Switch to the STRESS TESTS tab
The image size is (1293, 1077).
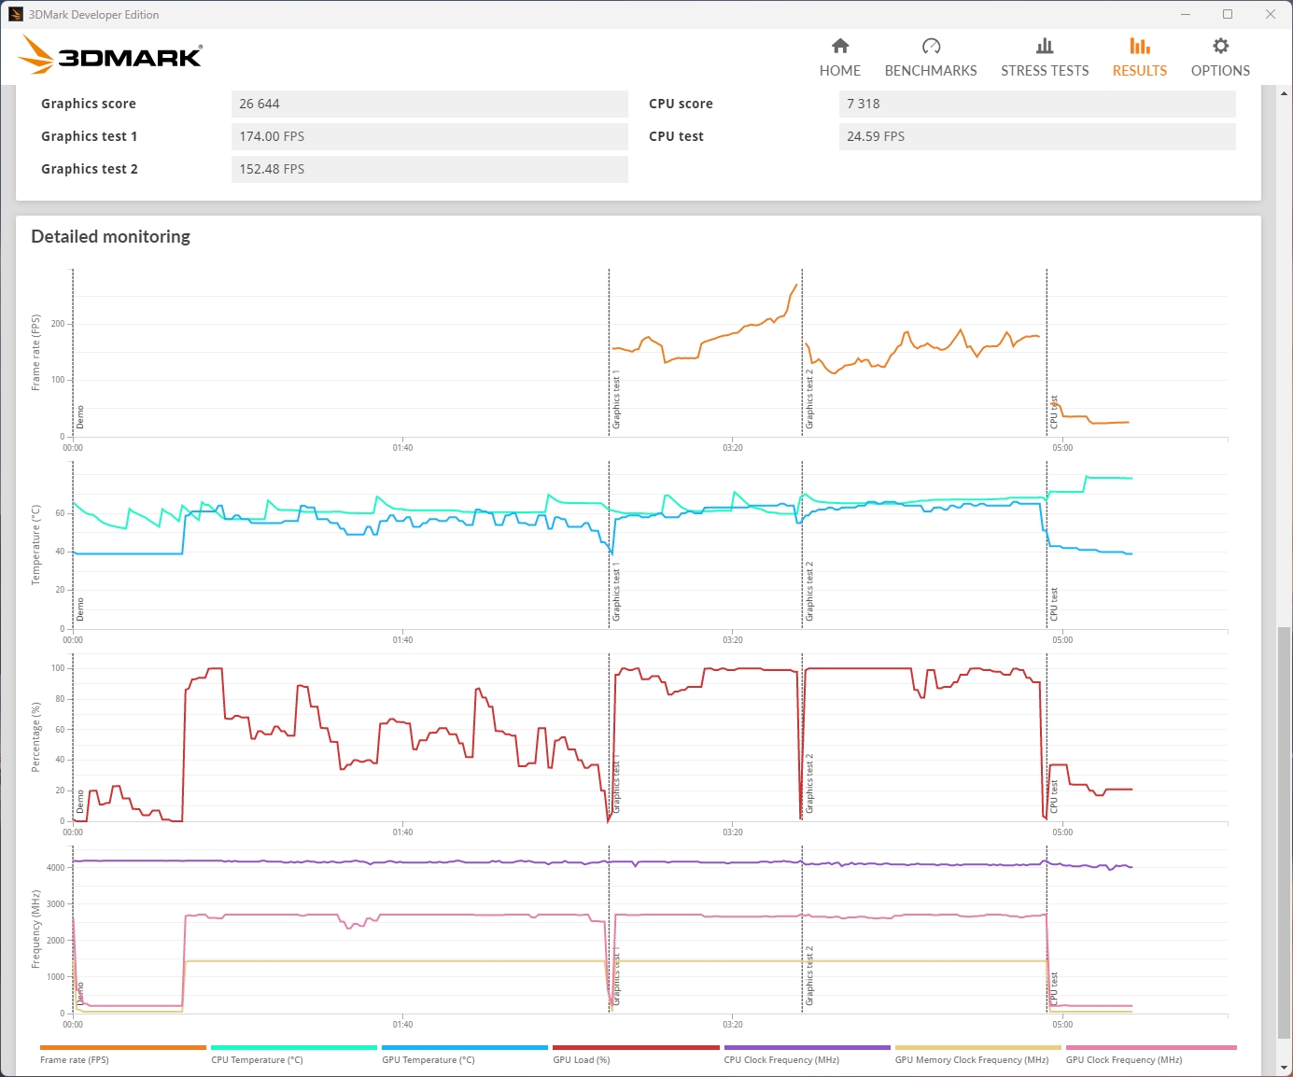pyautogui.click(x=1045, y=71)
